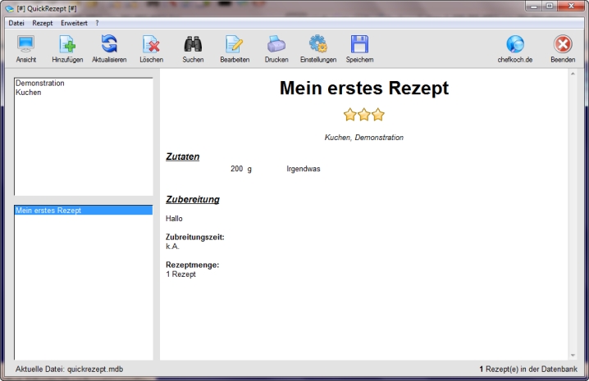Open the ? help menu

click(97, 23)
